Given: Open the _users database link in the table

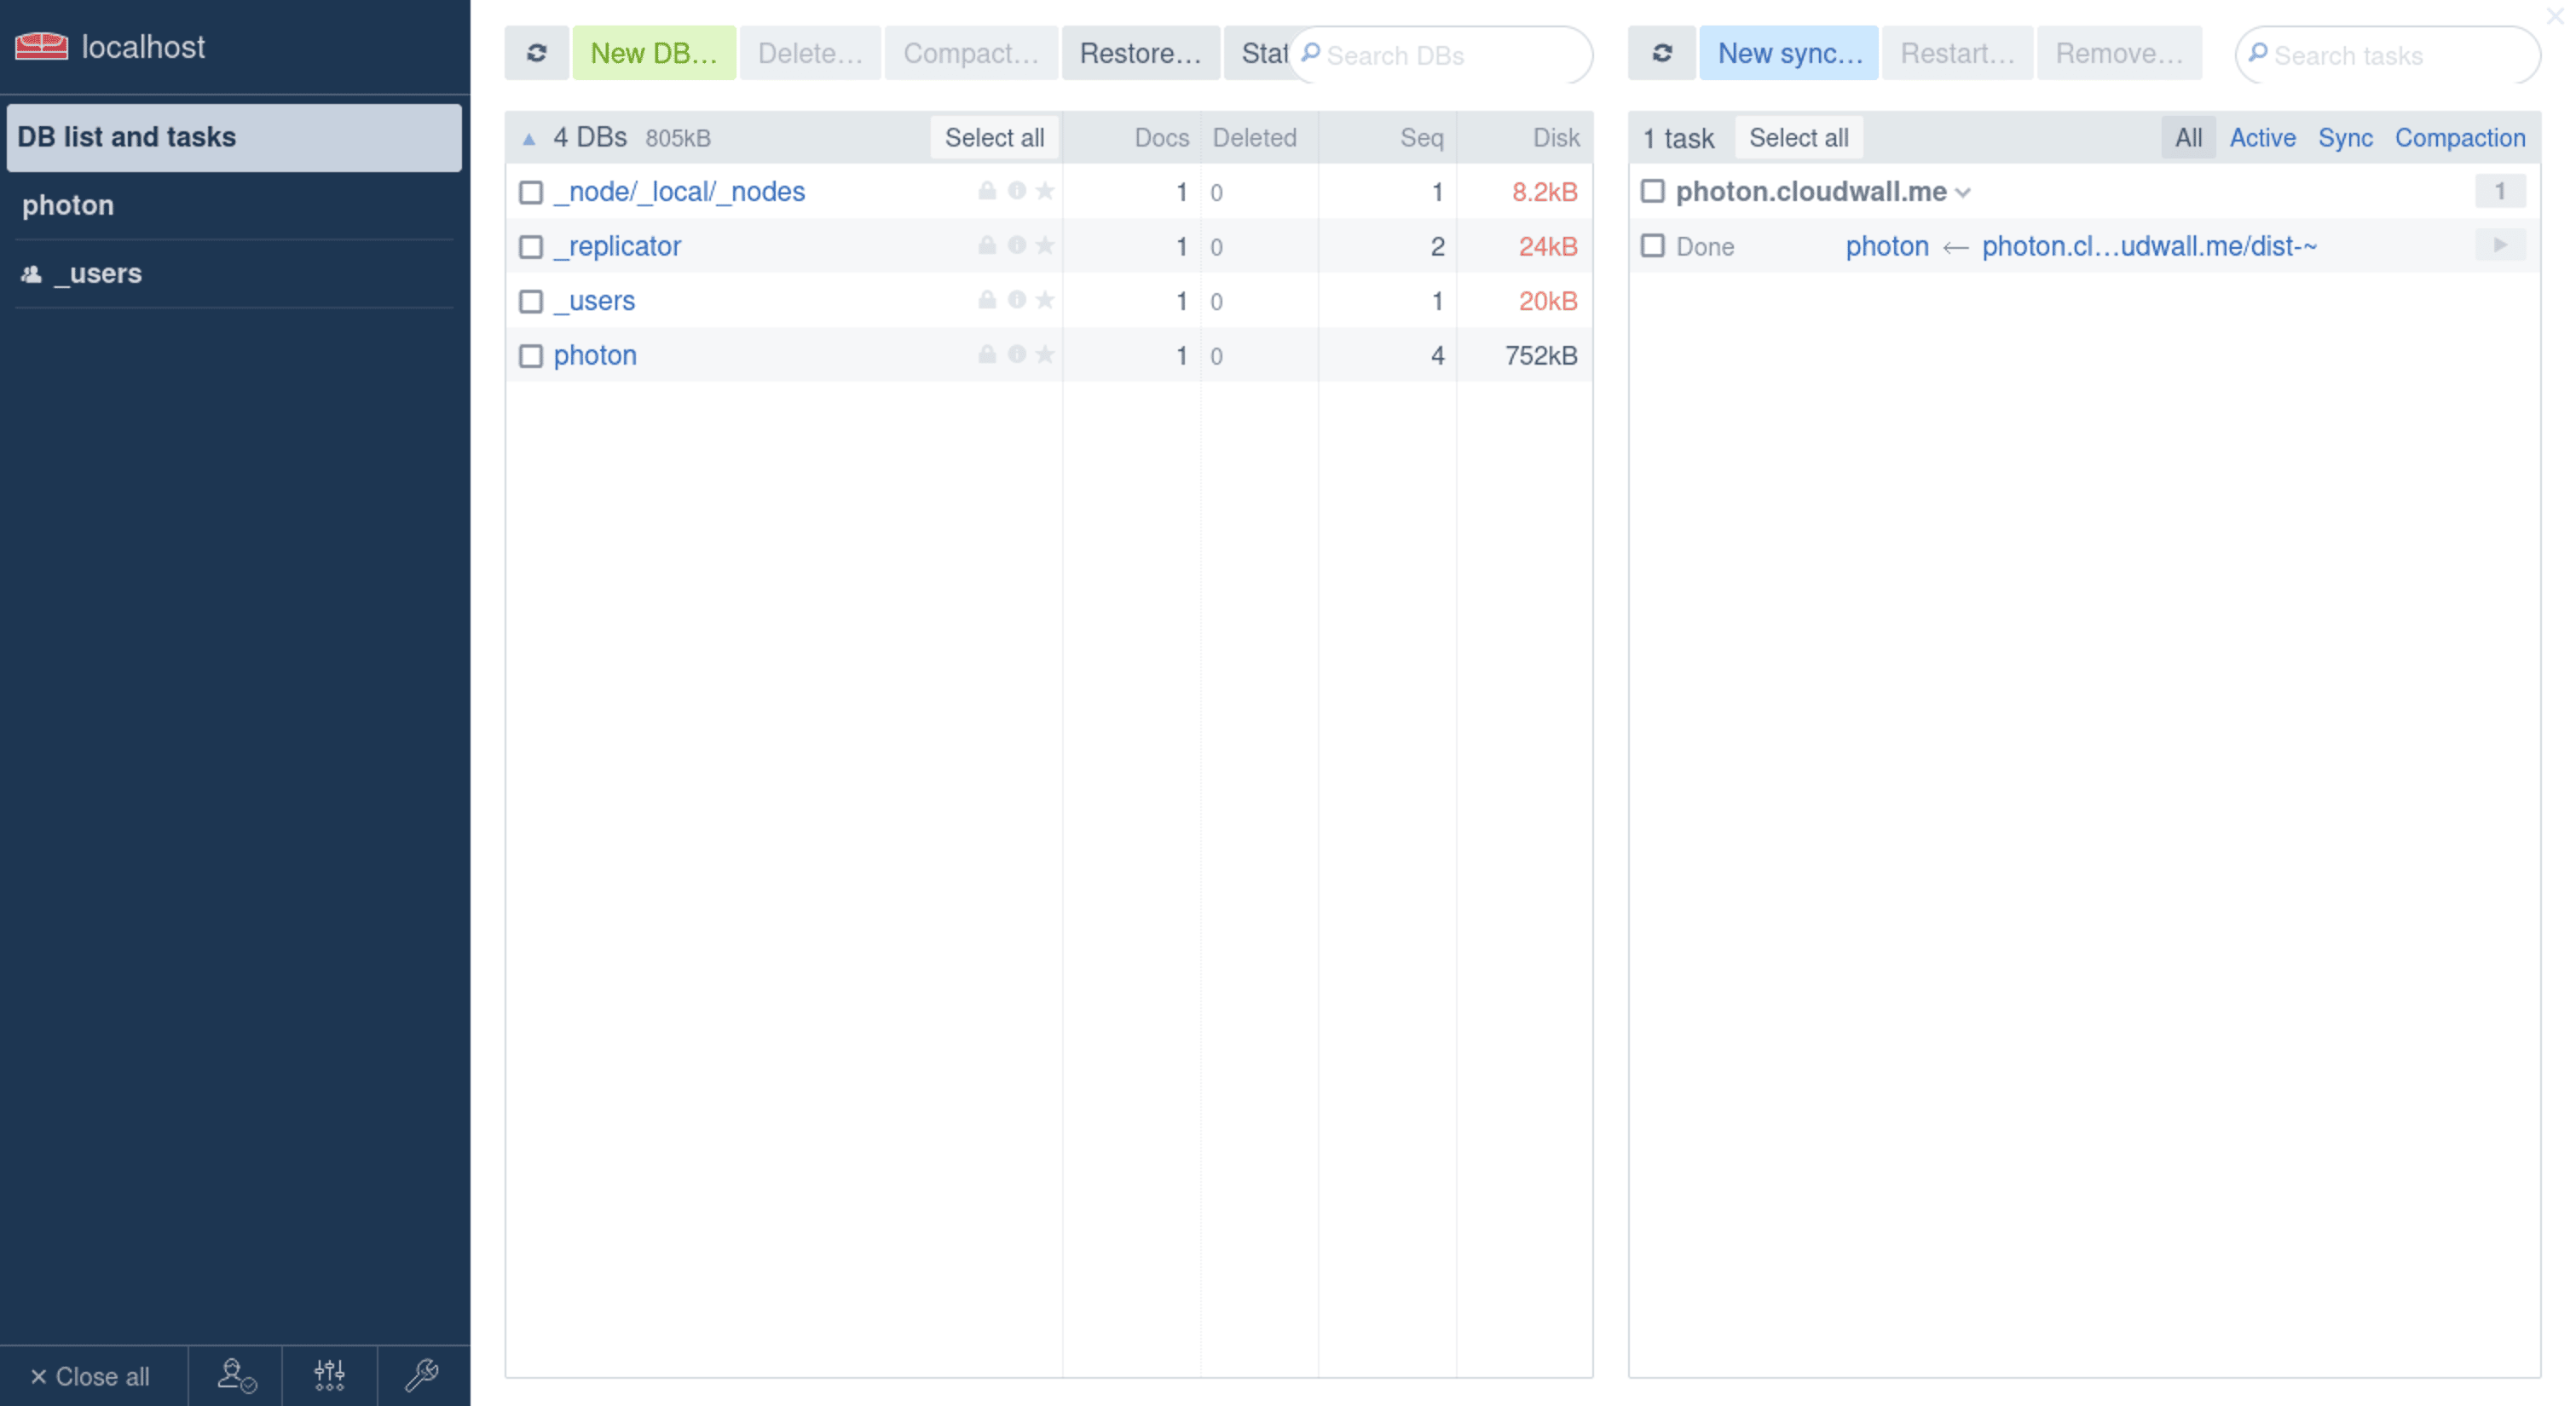Looking at the screenshot, I should pyautogui.click(x=594, y=300).
